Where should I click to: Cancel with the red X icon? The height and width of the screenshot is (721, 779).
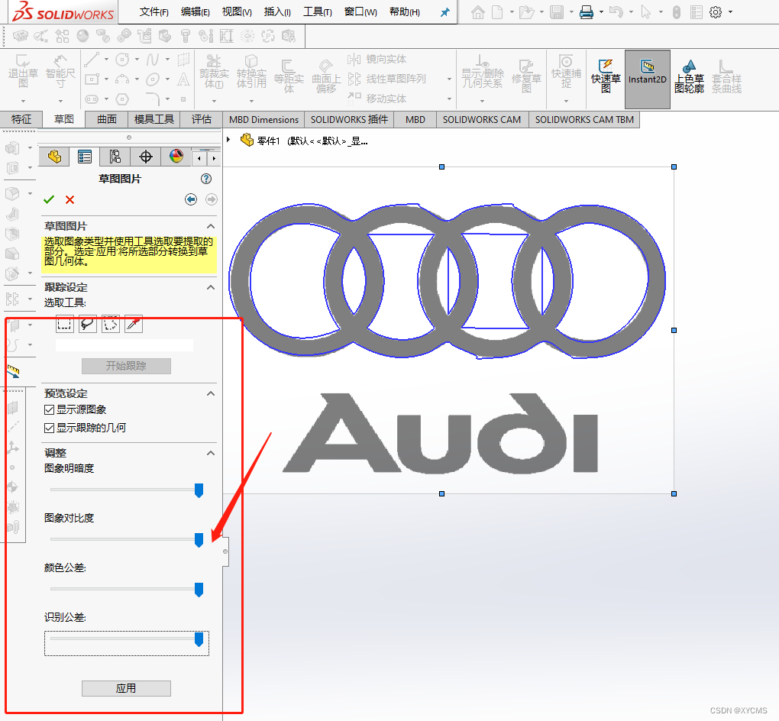(69, 200)
